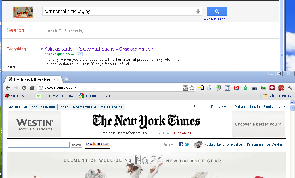Click the send-to-phone extension icon

(201, 88)
